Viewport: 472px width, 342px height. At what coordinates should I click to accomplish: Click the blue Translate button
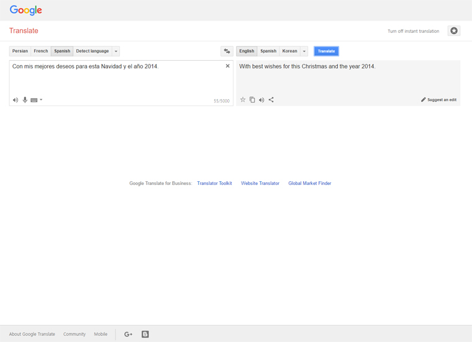coord(326,51)
